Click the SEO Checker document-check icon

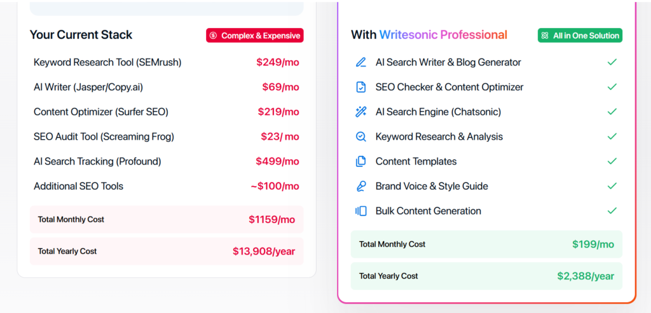(361, 87)
